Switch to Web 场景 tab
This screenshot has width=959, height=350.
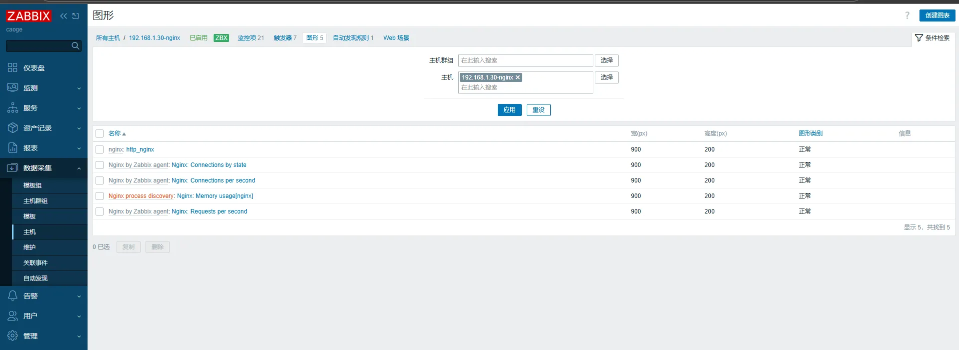click(396, 38)
